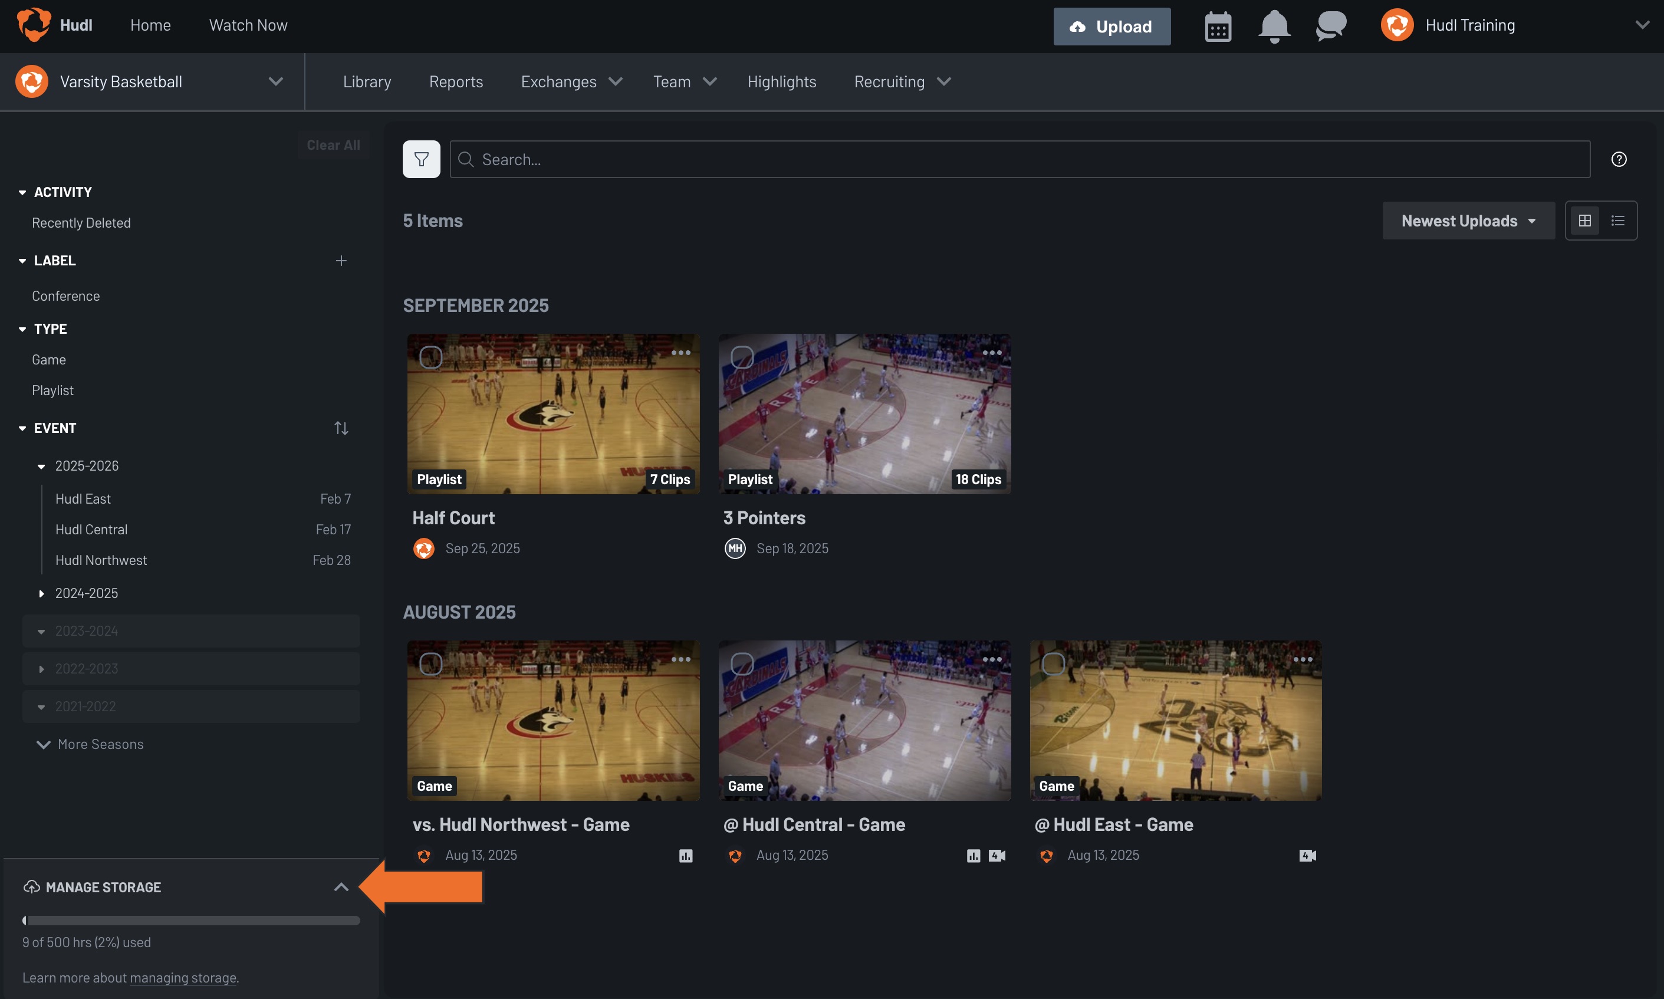Switch to list view
Viewport: 1664px width, 999px height.
tap(1617, 221)
